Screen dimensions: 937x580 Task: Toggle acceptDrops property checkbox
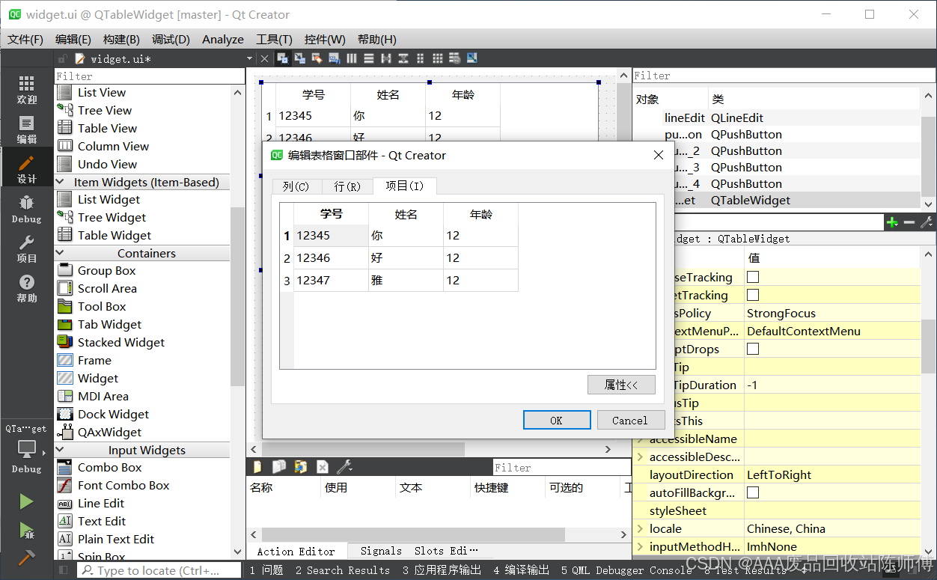(x=753, y=349)
